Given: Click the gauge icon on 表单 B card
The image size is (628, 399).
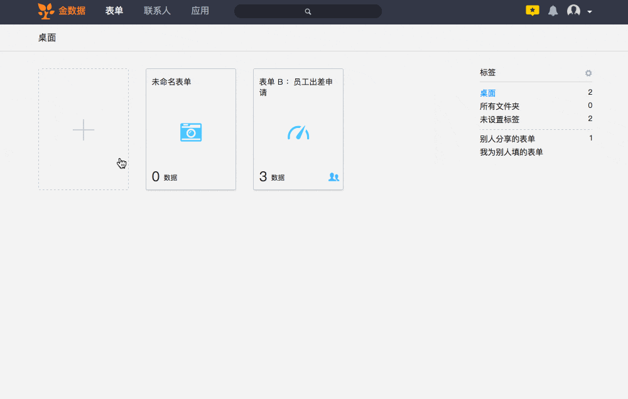Looking at the screenshot, I should 298,132.
